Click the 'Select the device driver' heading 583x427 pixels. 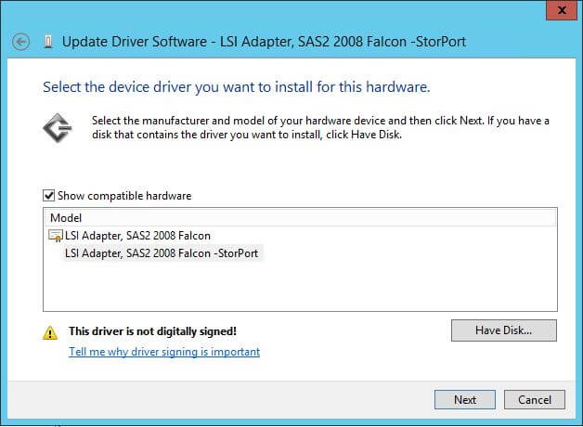pos(236,87)
